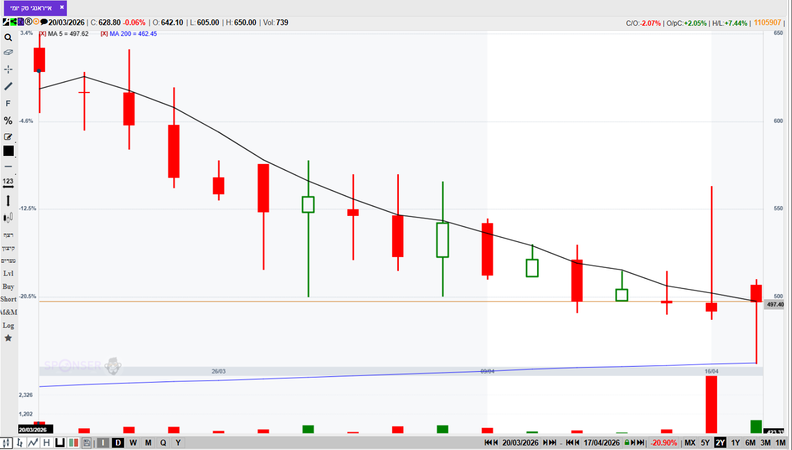Click the רצף sidebar button
Screen dimensions: 792x450
pos(8,235)
